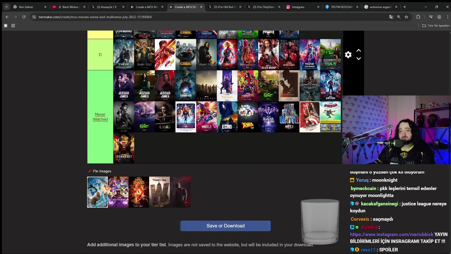Select the Captain America Brave New World poster
This screenshot has height=254, width=451.
click(310, 117)
